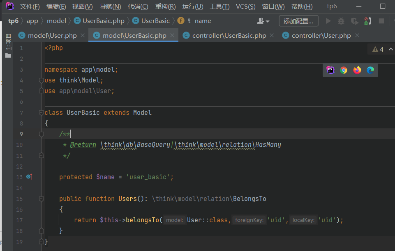Click the Stop square icon
Viewport: 395px width, 251px height.
point(381,21)
